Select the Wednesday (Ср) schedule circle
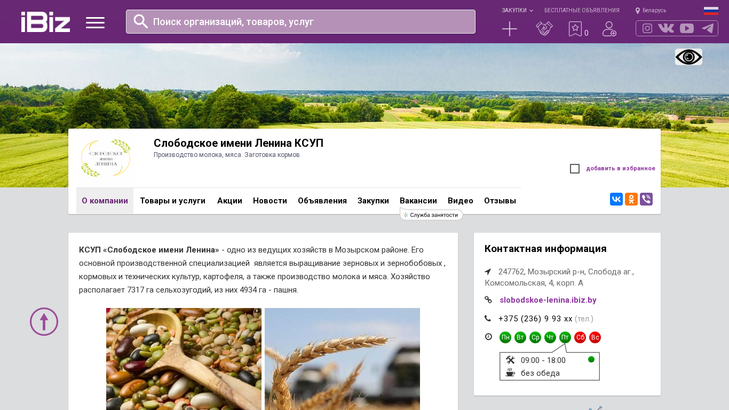The width and height of the screenshot is (729, 410). click(535, 337)
